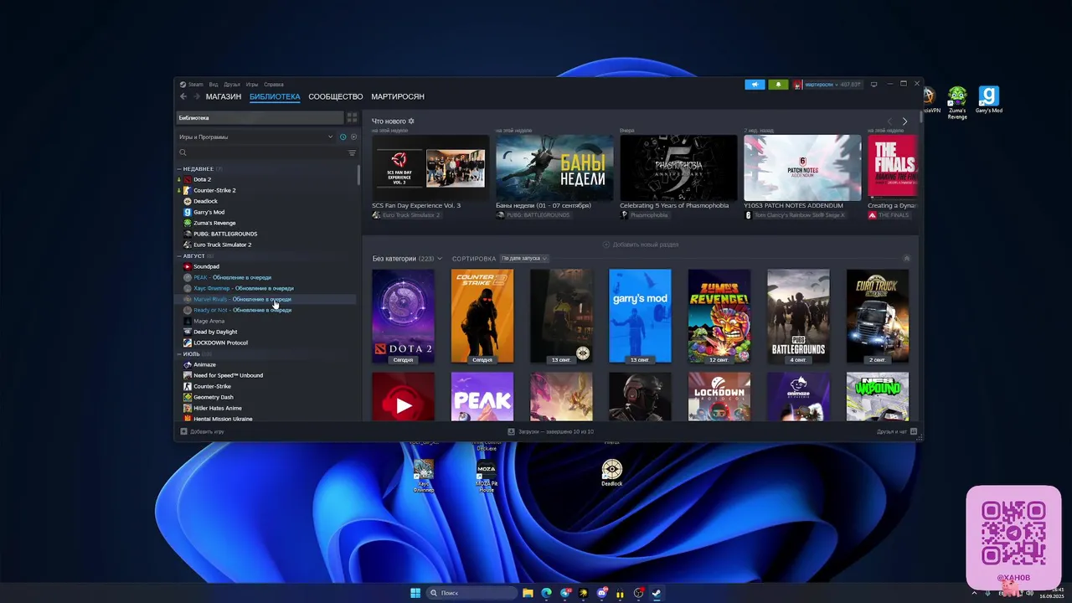The image size is (1072, 603).
Task: Click the Добавить новый раздел link
Action: click(x=641, y=245)
